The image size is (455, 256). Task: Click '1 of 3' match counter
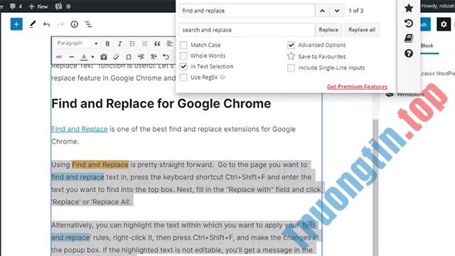pos(355,11)
